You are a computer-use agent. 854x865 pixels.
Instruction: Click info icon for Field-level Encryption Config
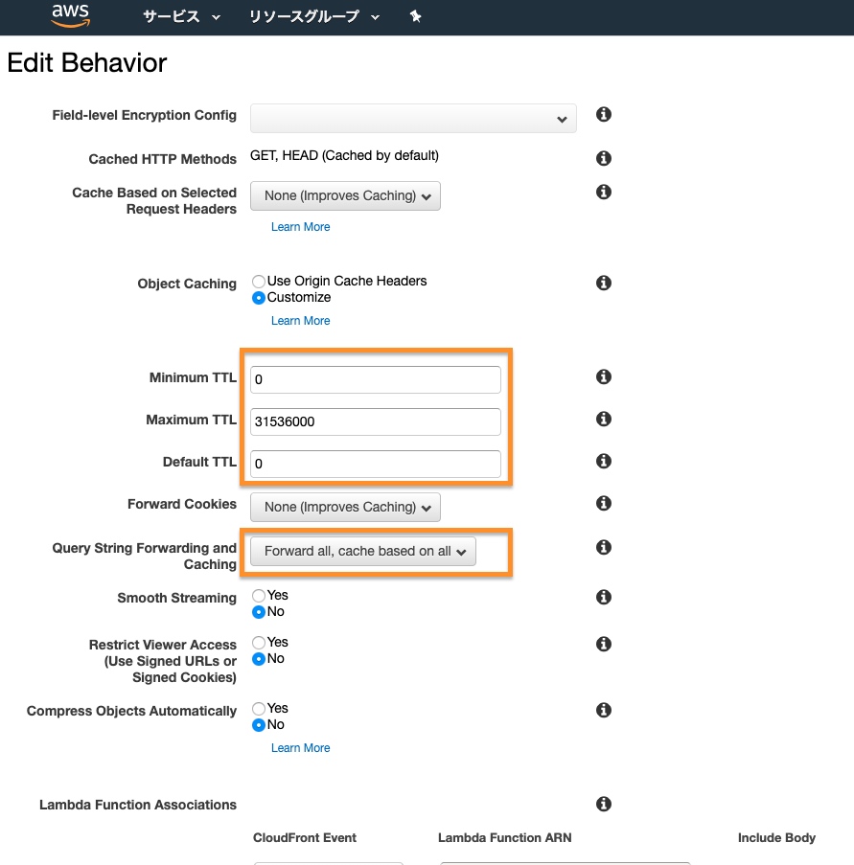604,115
